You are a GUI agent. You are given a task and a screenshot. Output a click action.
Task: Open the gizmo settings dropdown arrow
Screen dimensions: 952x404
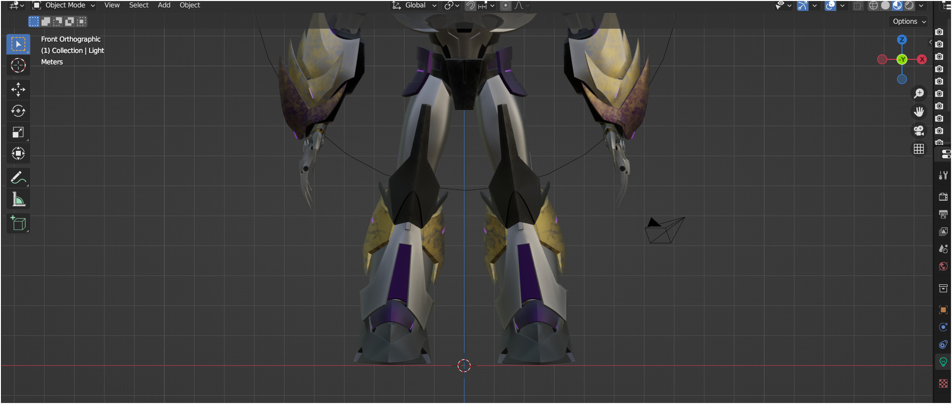tap(814, 5)
